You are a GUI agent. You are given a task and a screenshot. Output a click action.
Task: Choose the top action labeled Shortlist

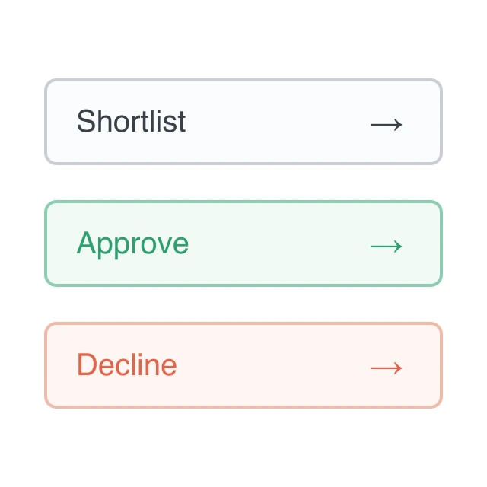pos(243,122)
